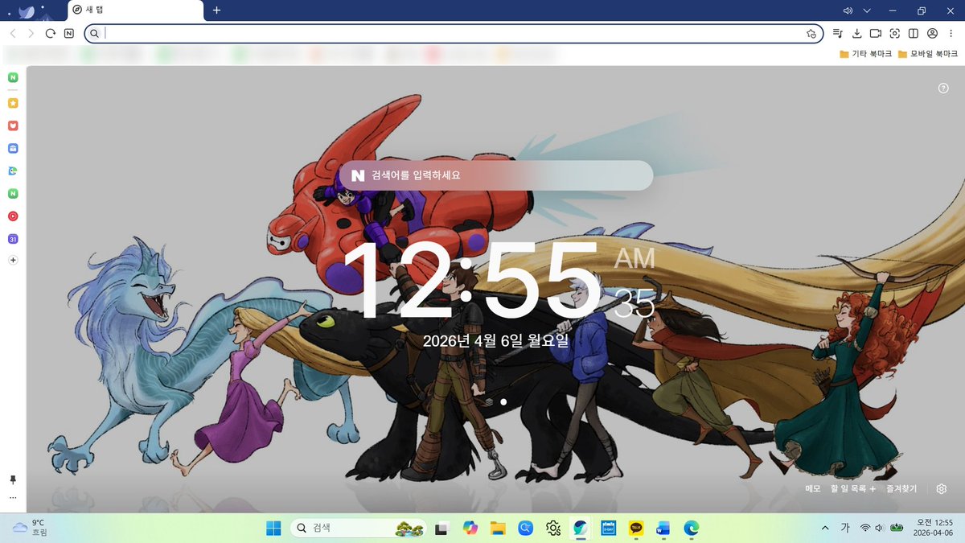The width and height of the screenshot is (965, 543).
Task: Open the Windows Start button
Action: 273,528
